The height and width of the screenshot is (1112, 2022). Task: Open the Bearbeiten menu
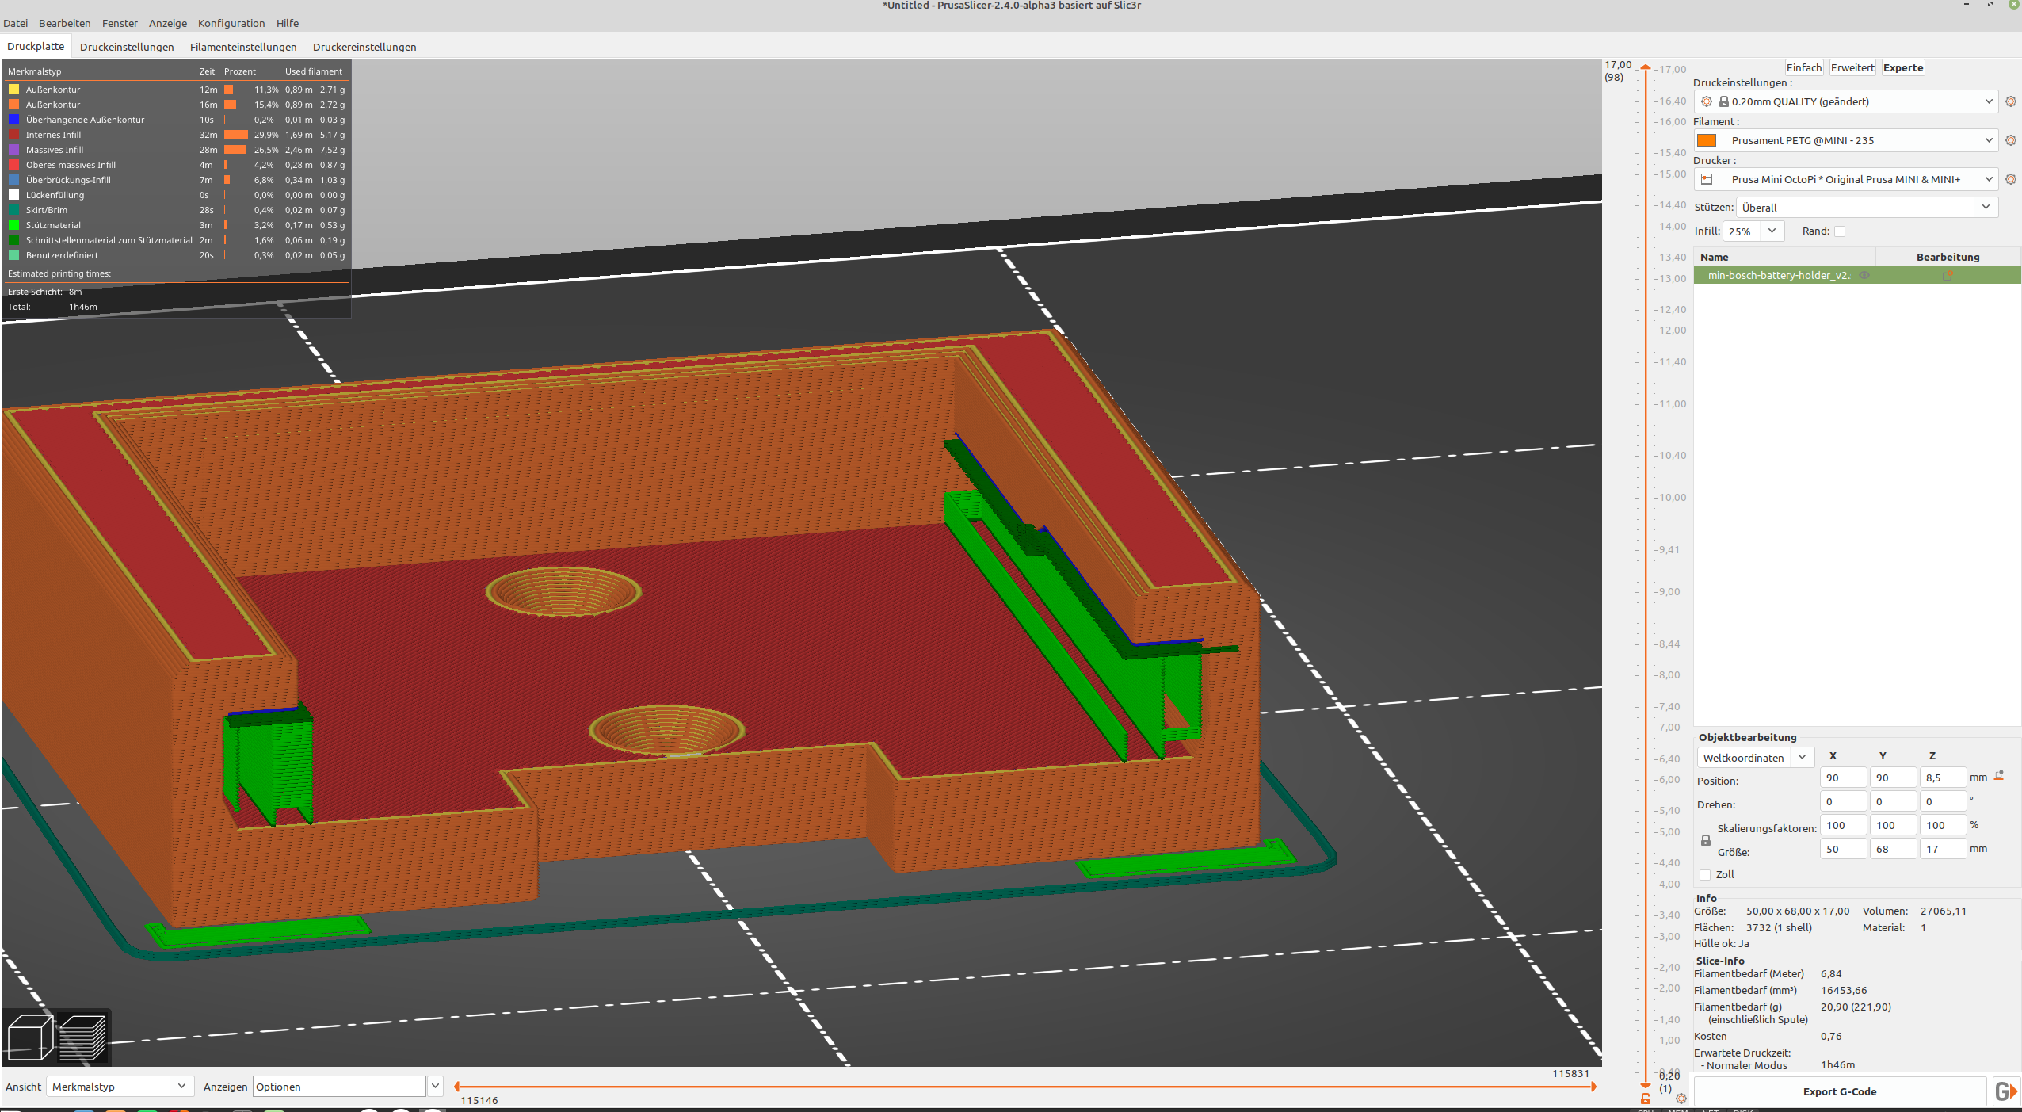(64, 23)
